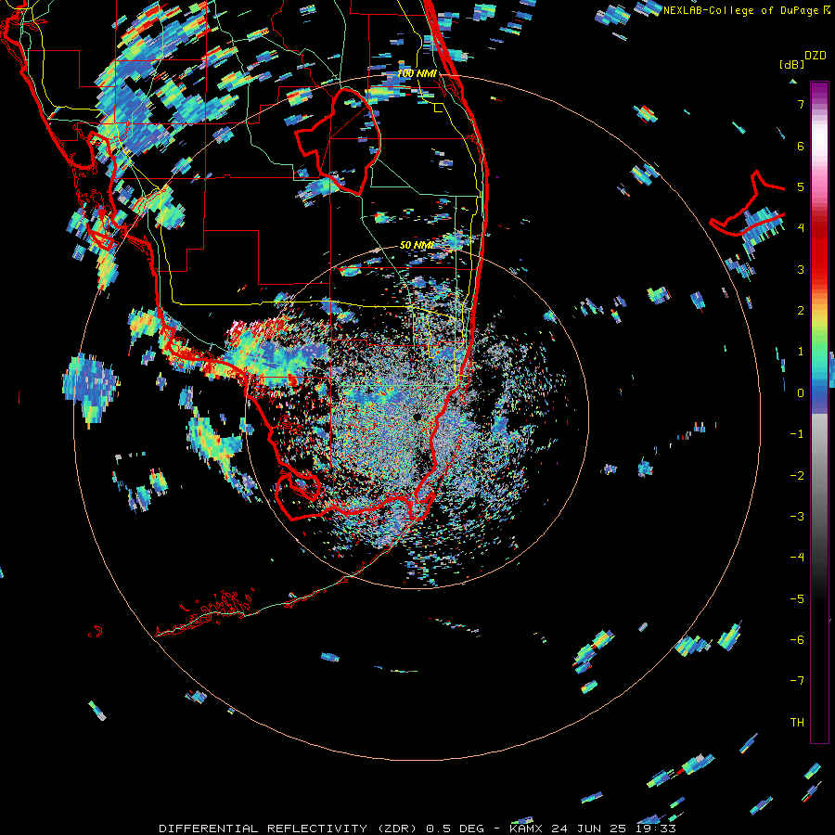Click the 0 dB tick label on the color scale

pos(801,392)
